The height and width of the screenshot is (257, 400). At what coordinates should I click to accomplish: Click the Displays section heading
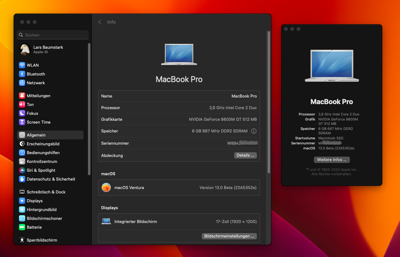pos(109,208)
